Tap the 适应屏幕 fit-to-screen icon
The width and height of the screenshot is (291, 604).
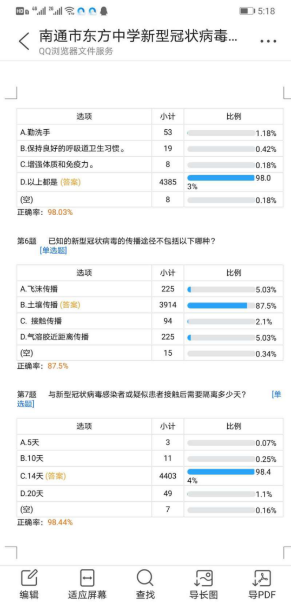click(x=87, y=578)
